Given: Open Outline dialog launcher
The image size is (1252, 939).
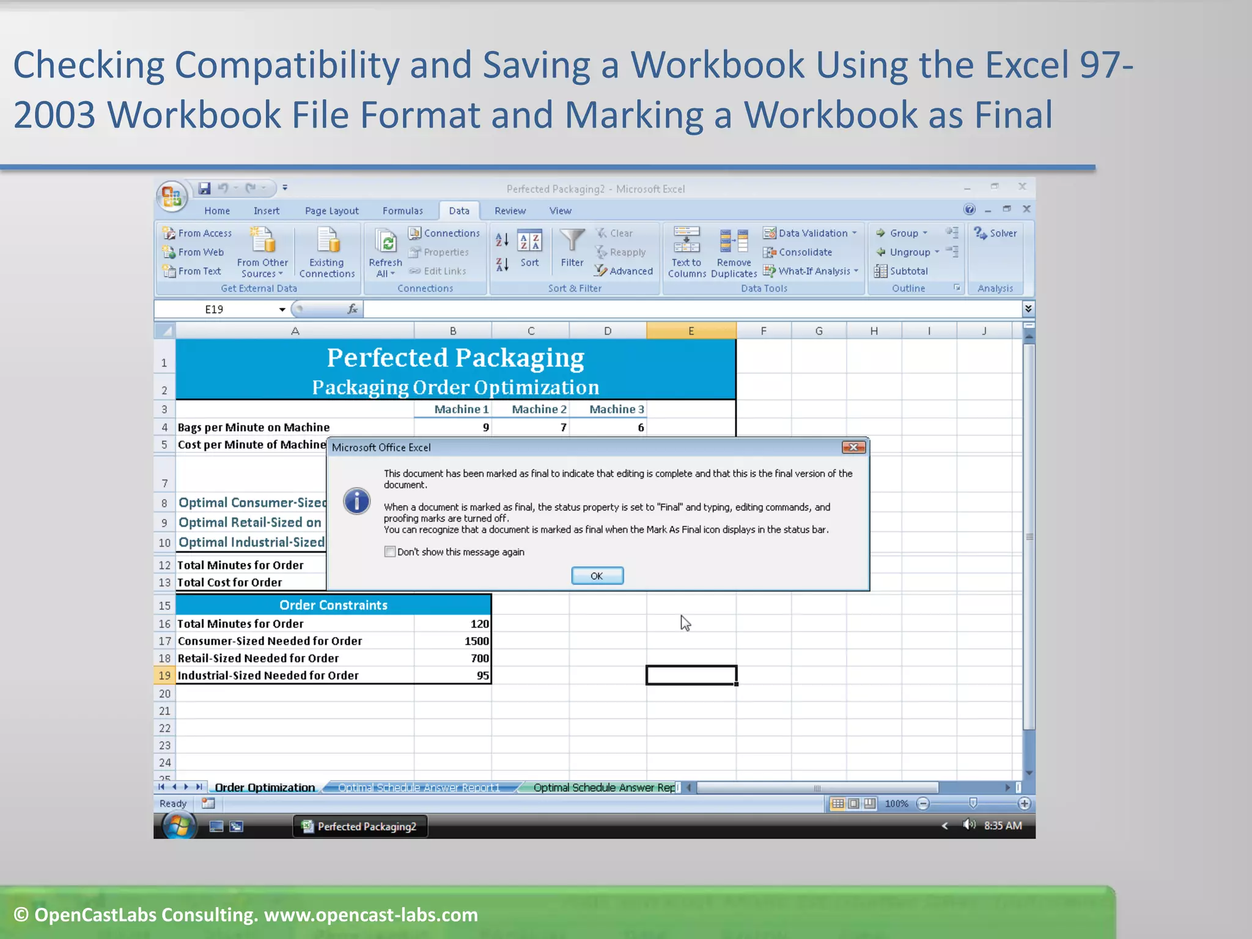Looking at the screenshot, I should 957,287.
